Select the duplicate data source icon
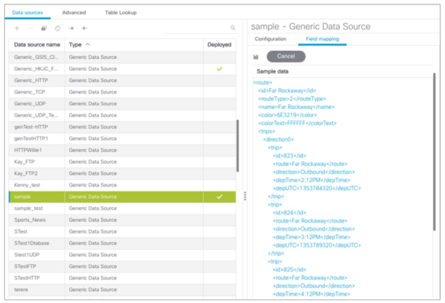Viewport: 445px width, 303px height. tap(43, 28)
